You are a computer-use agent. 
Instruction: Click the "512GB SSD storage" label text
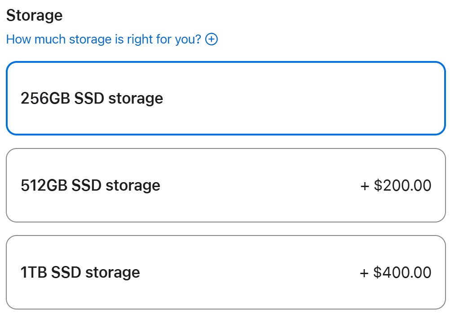click(x=90, y=185)
